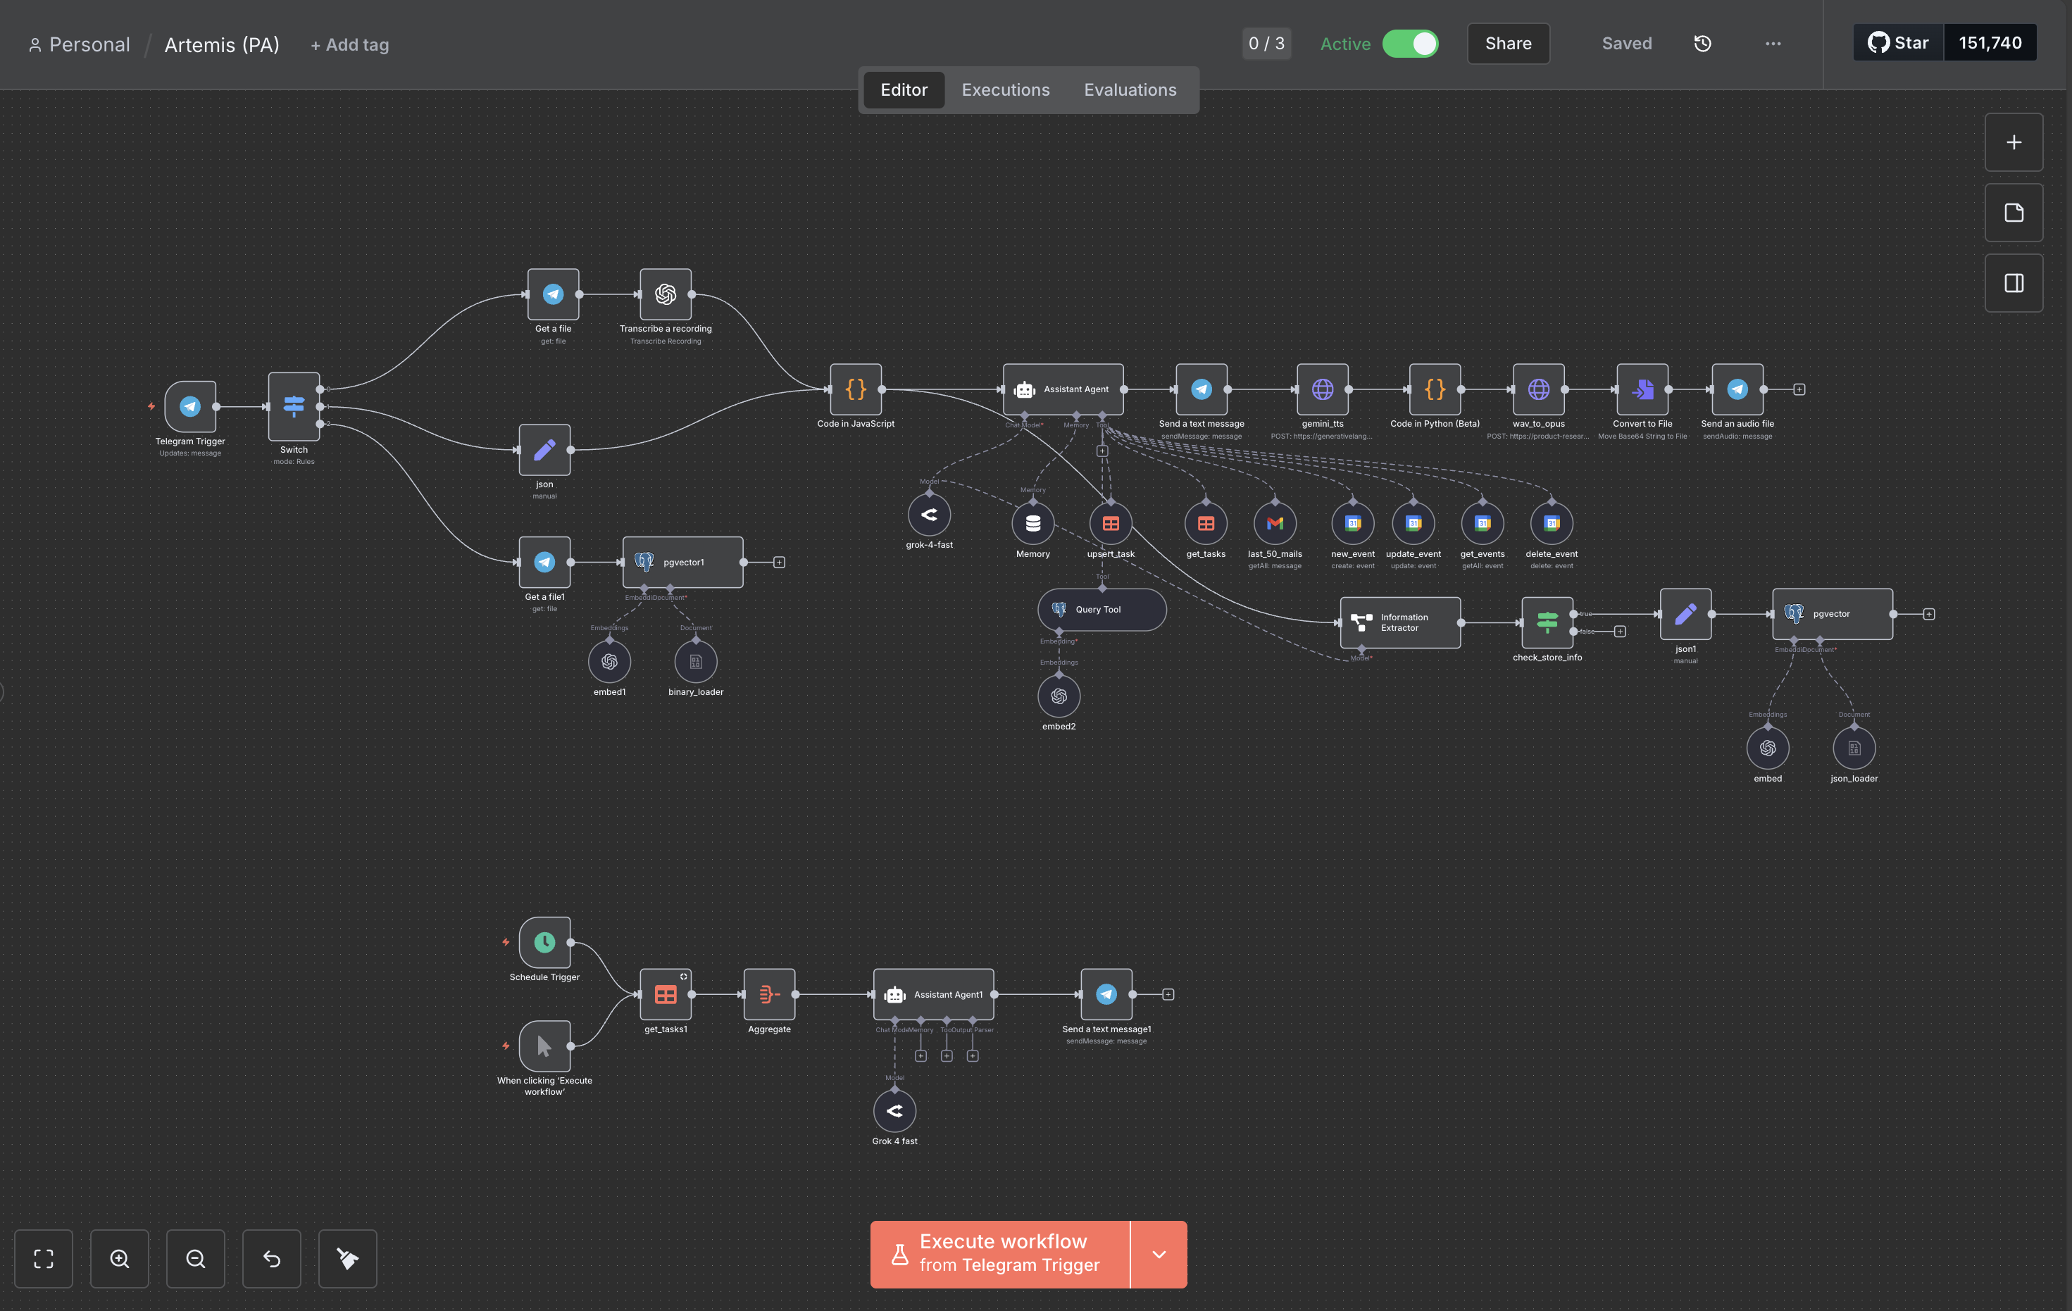This screenshot has height=1311, width=2072.
Task: Select the Aggregate node
Action: click(768, 994)
